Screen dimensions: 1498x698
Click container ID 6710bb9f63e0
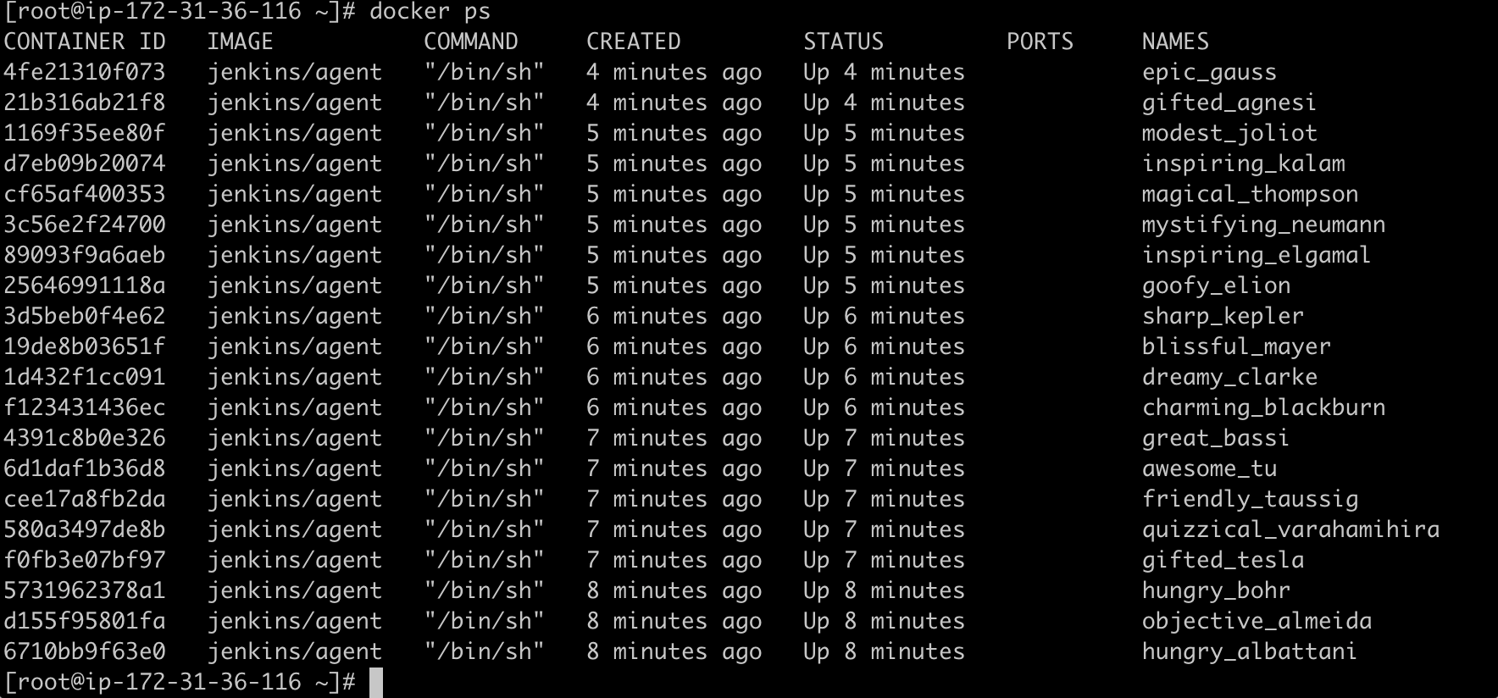tap(85, 651)
